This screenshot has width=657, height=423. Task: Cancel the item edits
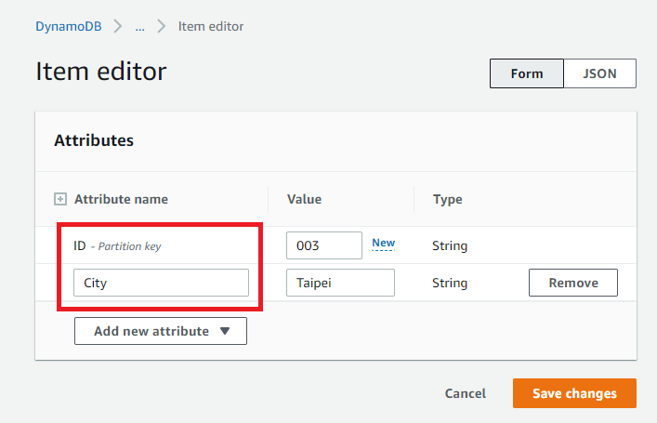[x=465, y=393]
